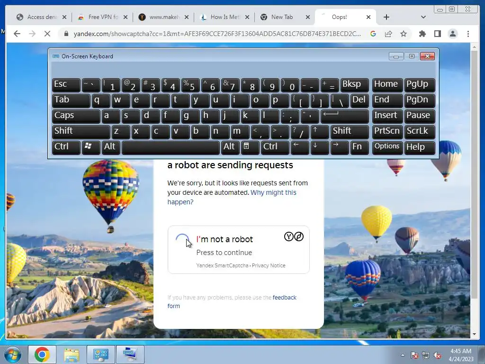Click the Enter key on On-Screen Keyboard
Viewport: 485px width, 364px height.
pyautogui.click(x=345, y=116)
